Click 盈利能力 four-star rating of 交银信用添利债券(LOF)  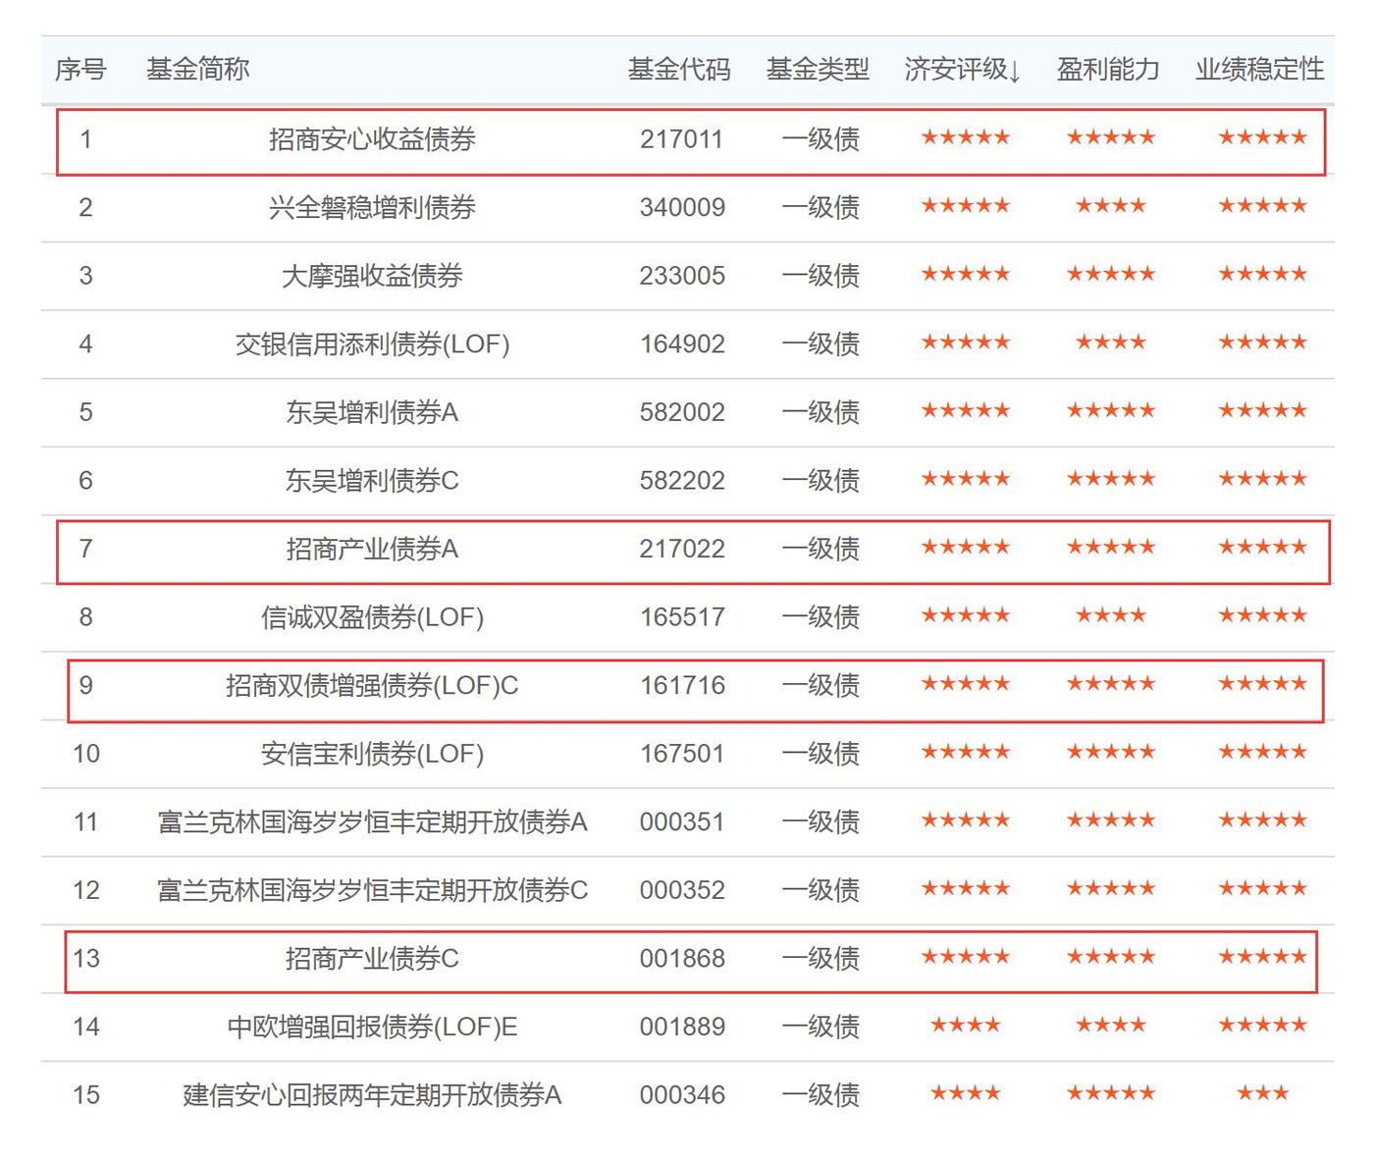tap(1110, 343)
